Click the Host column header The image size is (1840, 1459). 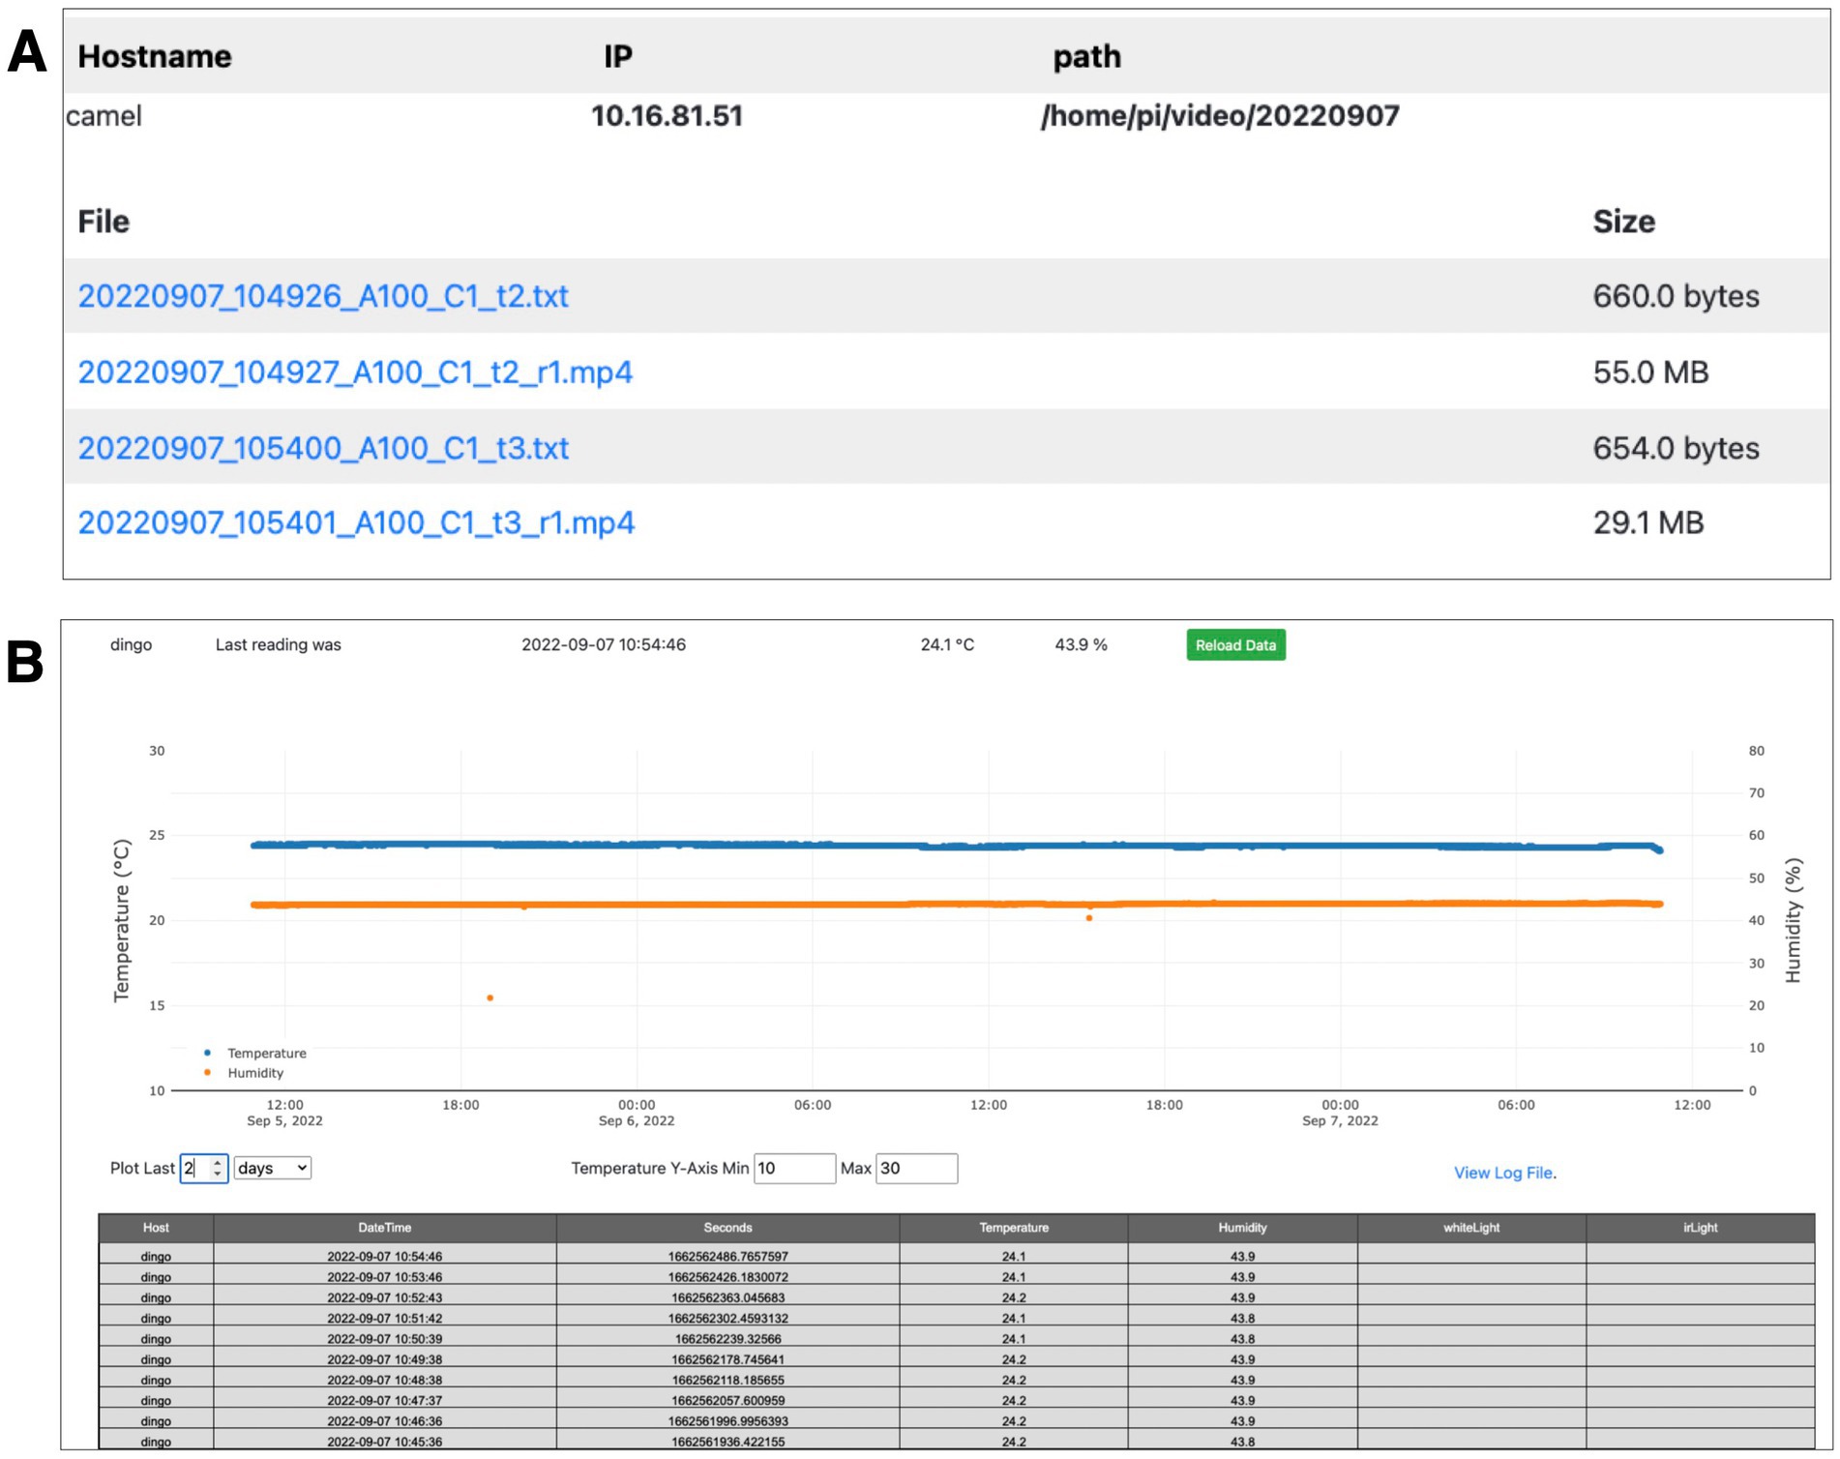coord(156,1228)
